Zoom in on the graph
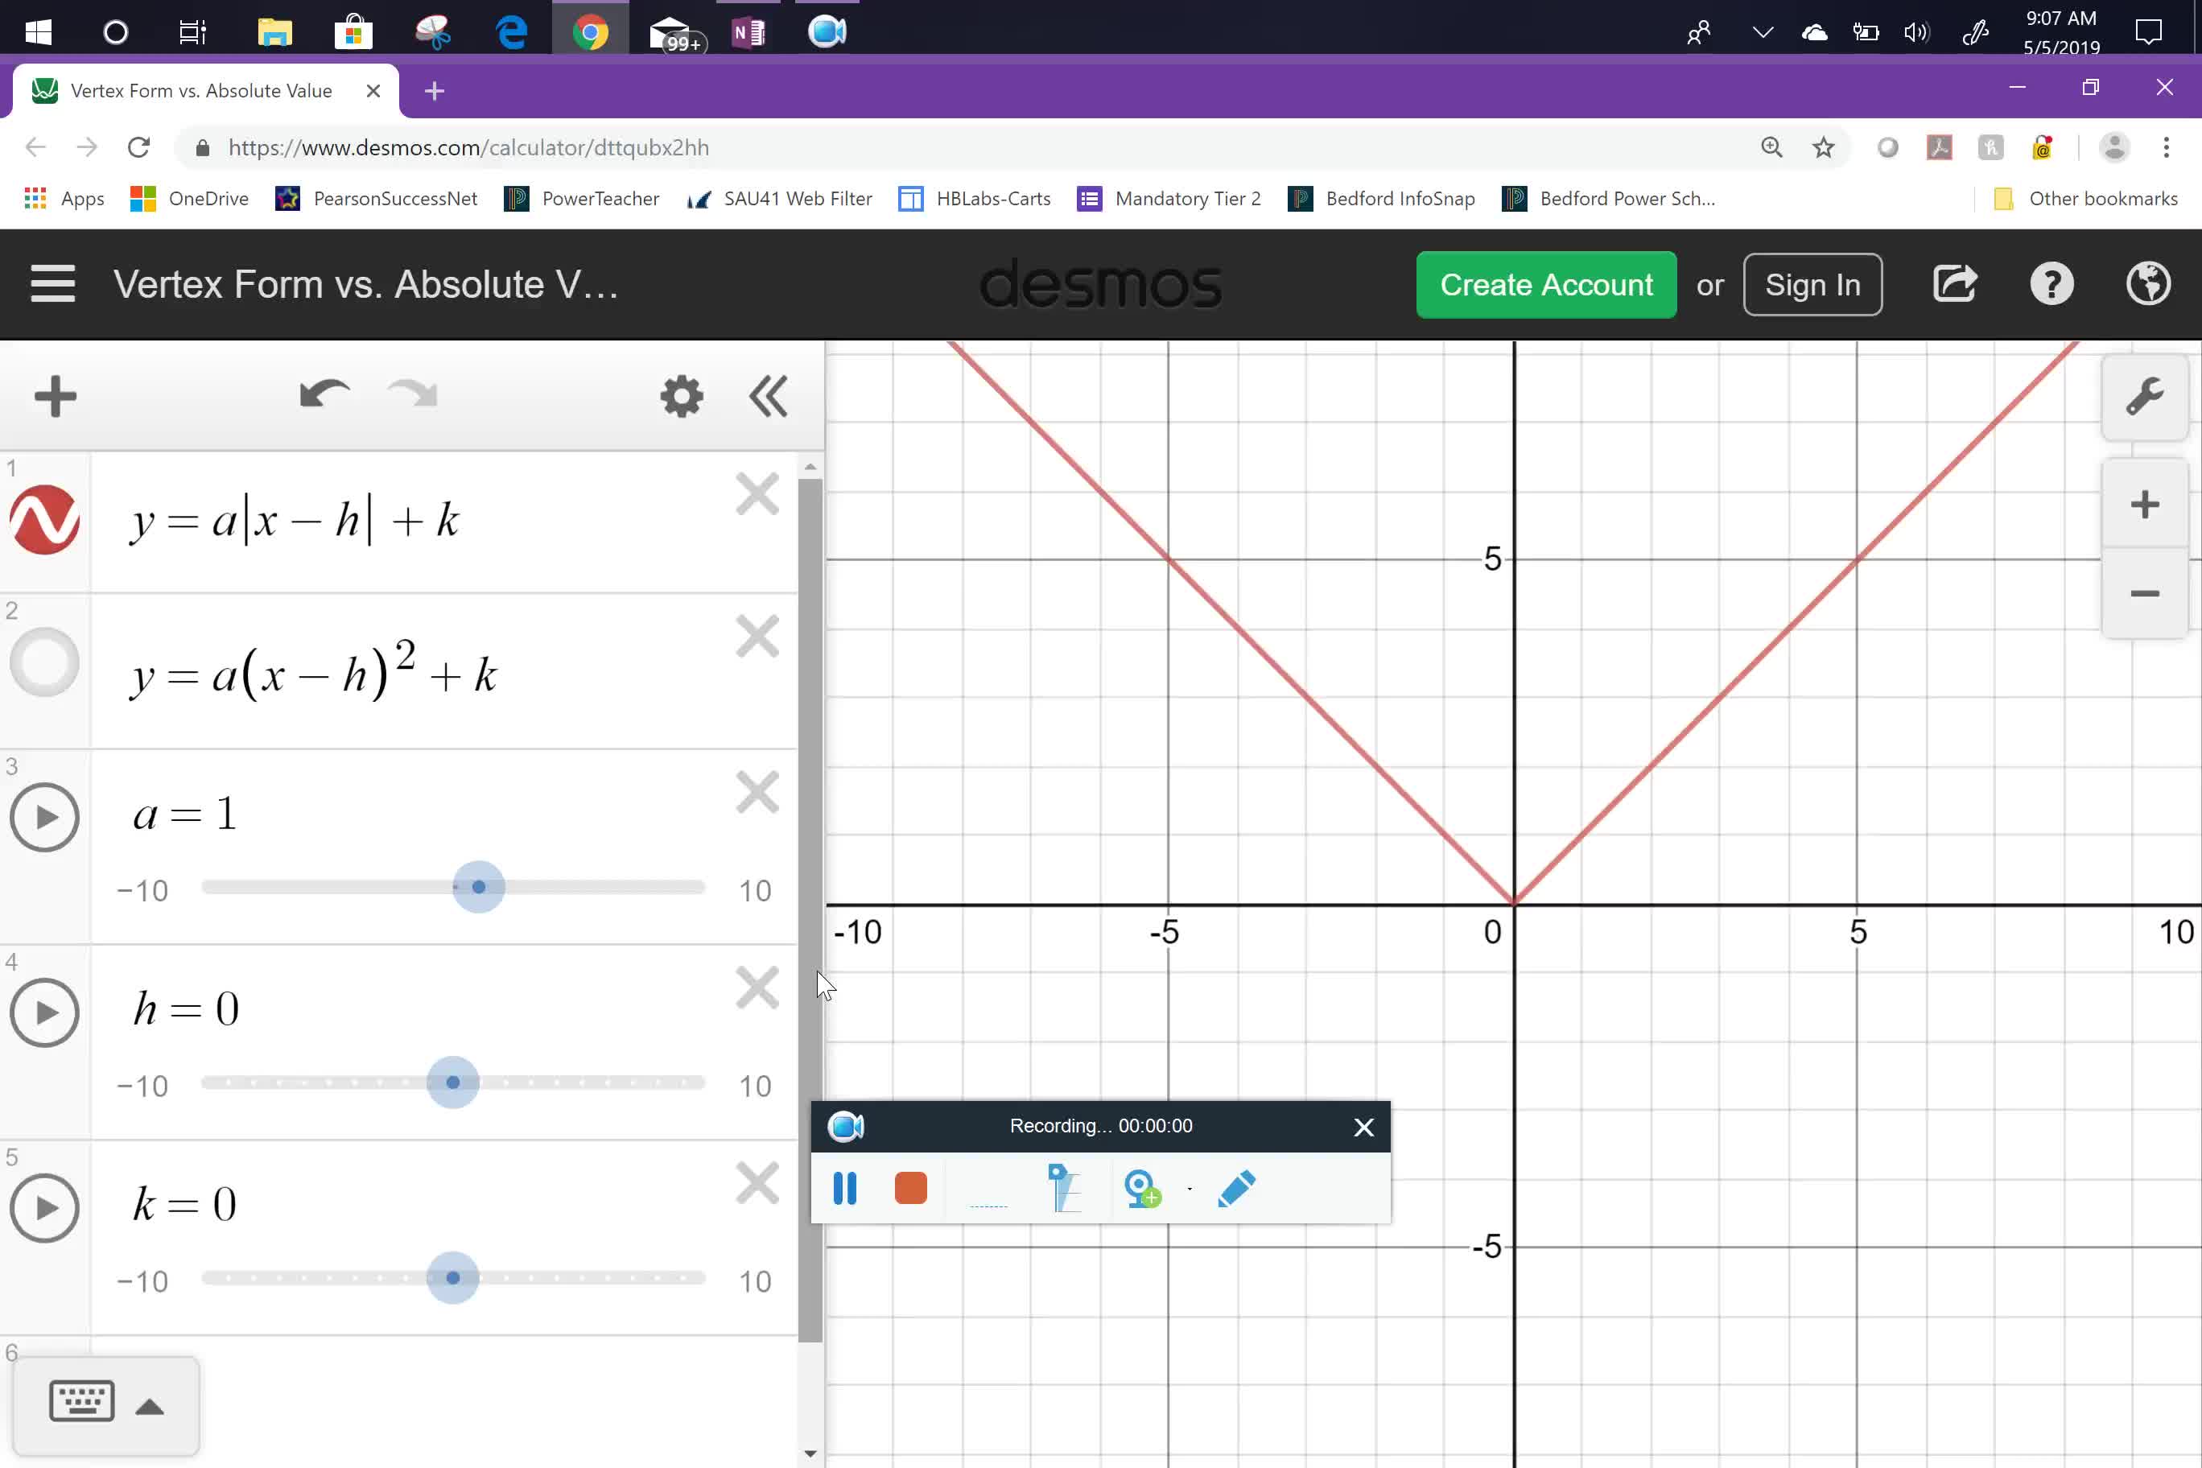The width and height of the screenshot is (2202, 1468). (x=2144, y=503)
